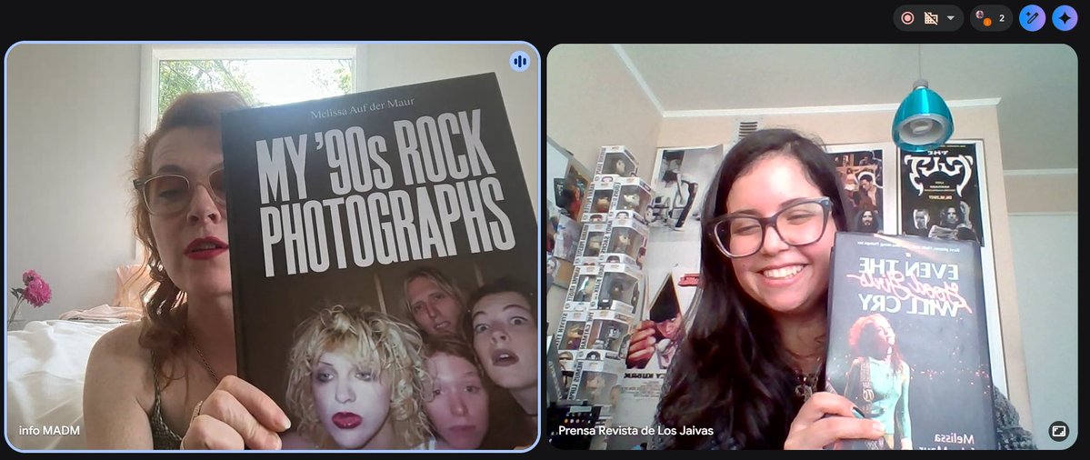Select the Prensa Revista de Los Jaivas video tile
This screenshot has height=460, width=1090.
812,246
